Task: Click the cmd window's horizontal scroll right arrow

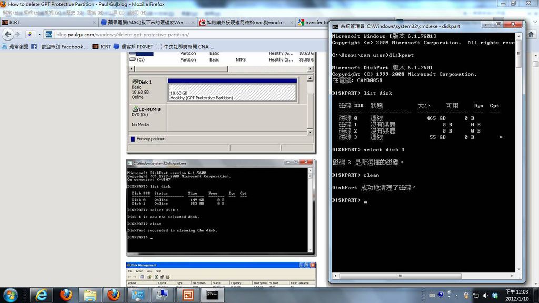Action: click(x=512, y=276)
